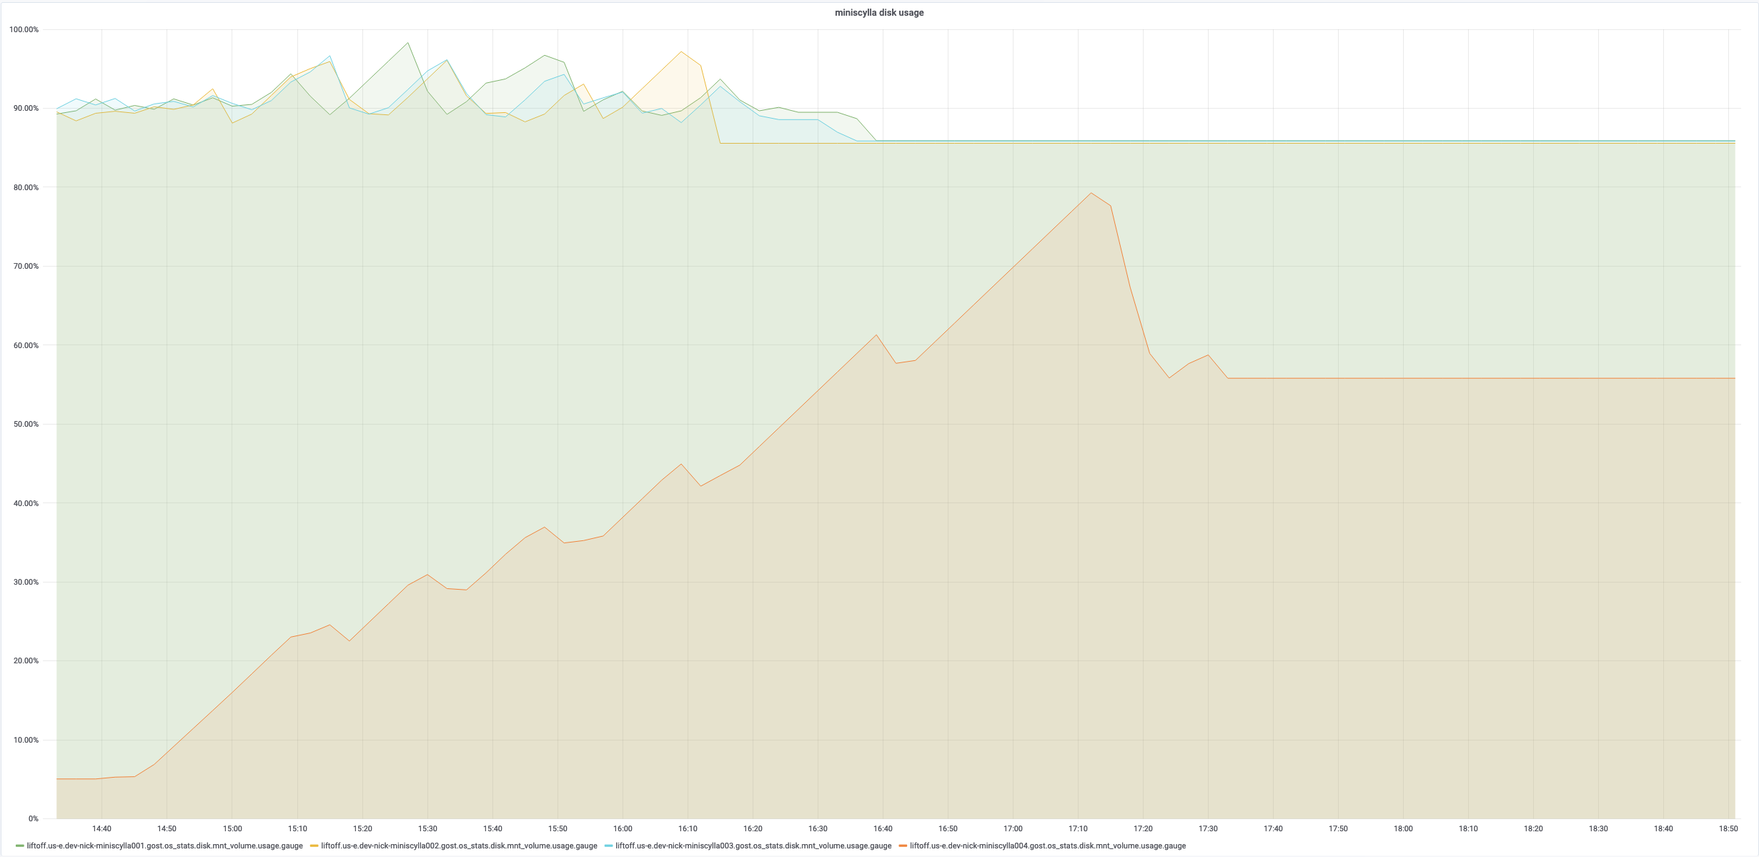Viewport: 1759px width, 857px height.
Task: Click the orange series peak near 17:10
Action: pyautogui.click(x=1090, y=193)
